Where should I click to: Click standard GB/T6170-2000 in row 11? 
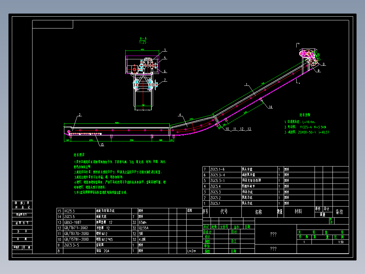point(77,234)
